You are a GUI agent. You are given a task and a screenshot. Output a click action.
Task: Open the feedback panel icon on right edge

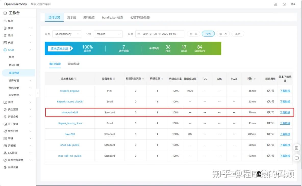click(297, 148)
